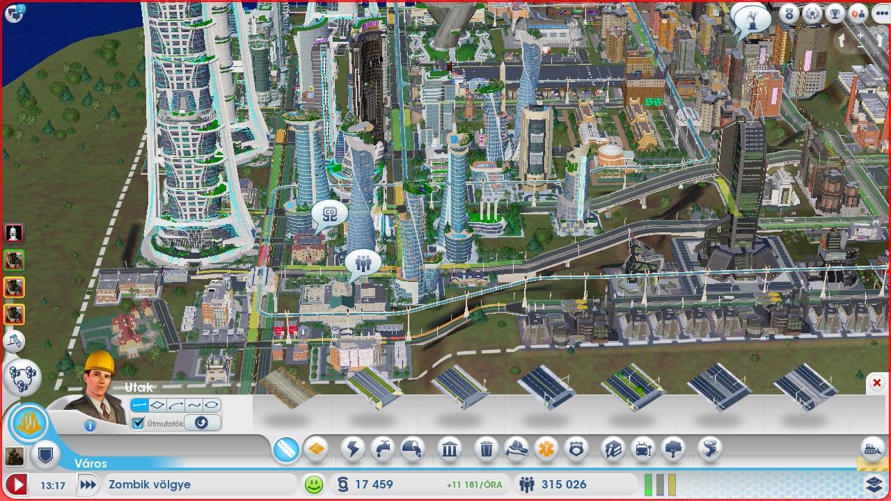Open the orange Health menu icon
This screenshot has height=501, width=891.
pyautogui.click(x=546, y=450)
